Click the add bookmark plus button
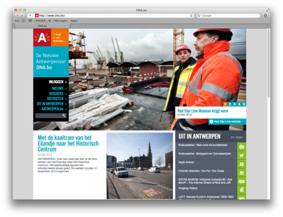The height and width of the screenshot is (217, 283). (x=30, y=15)
